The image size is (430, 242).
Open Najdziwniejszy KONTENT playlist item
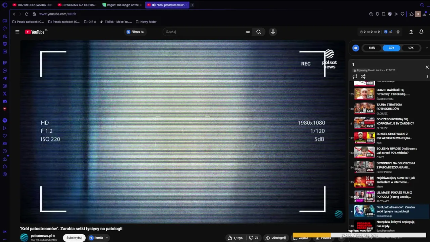389,182
